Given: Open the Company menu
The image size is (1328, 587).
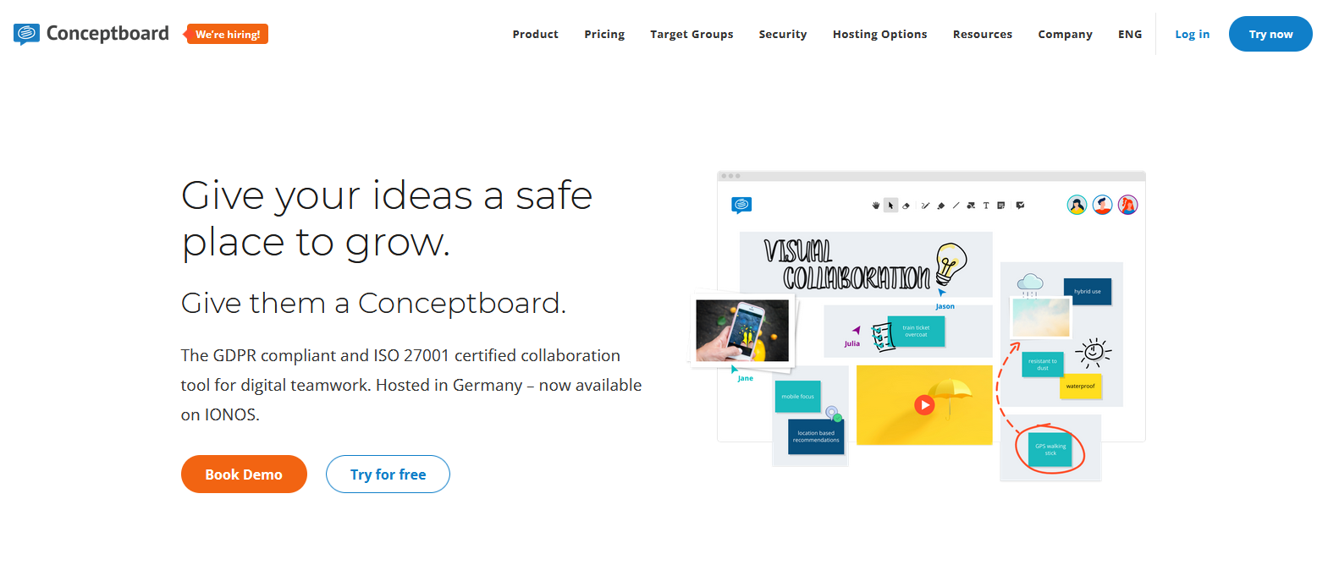Looking at the screenshot, I should [x=1065, y=34].
